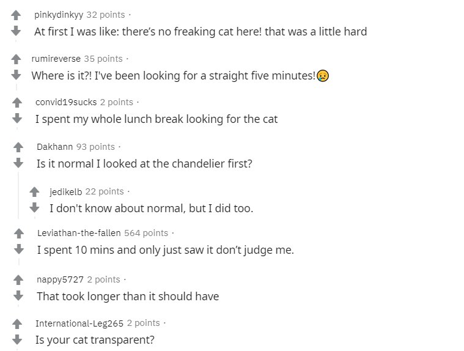
Task: Downvote convid19sucks's comment
Action: [x=17, y=118]
